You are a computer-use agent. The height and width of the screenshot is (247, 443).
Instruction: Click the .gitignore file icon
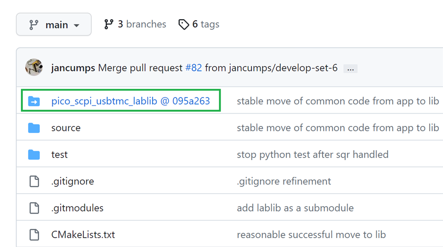34,181
